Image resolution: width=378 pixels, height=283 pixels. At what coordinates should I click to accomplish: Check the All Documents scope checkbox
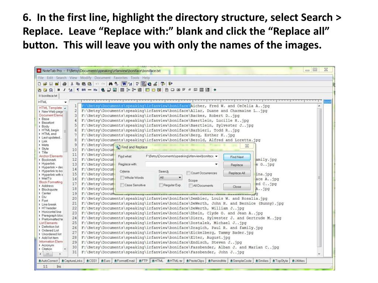pos(191,186)
